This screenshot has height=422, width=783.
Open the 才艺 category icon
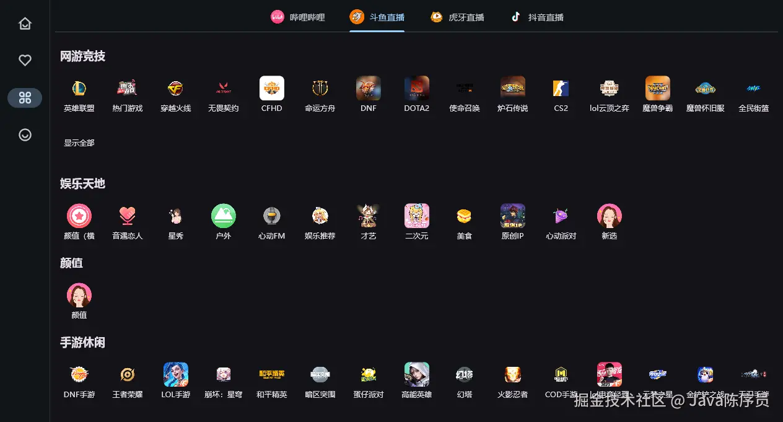(x=369, y=216)
